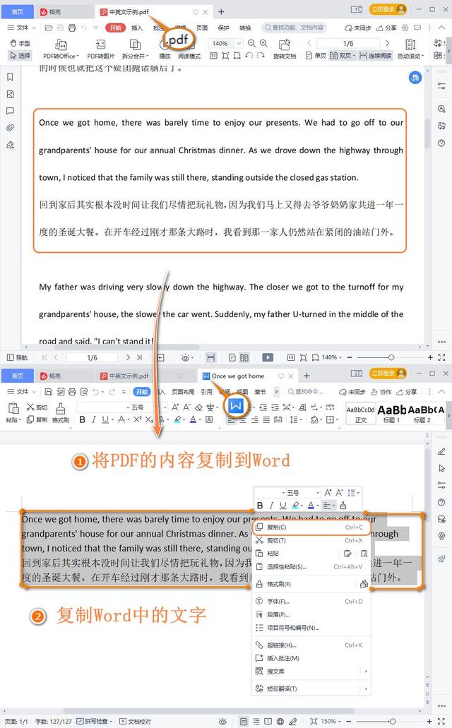Click the rocket icon in Writer right sidebar

[x=441, y=559]
